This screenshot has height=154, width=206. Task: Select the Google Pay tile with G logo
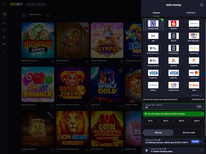194,62
